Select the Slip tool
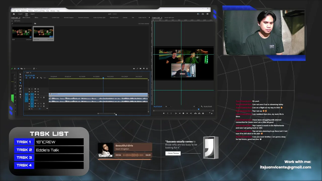 [20, 86]
